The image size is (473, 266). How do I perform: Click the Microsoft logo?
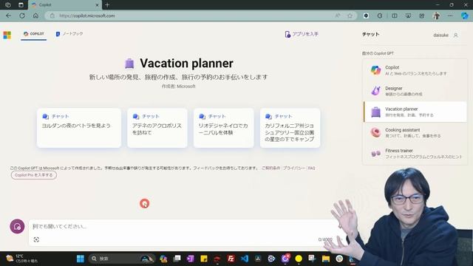tap(7, 35)
